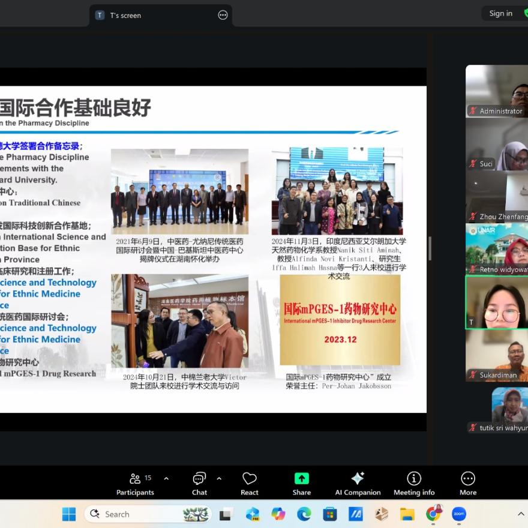Open the More options menu

468,484
